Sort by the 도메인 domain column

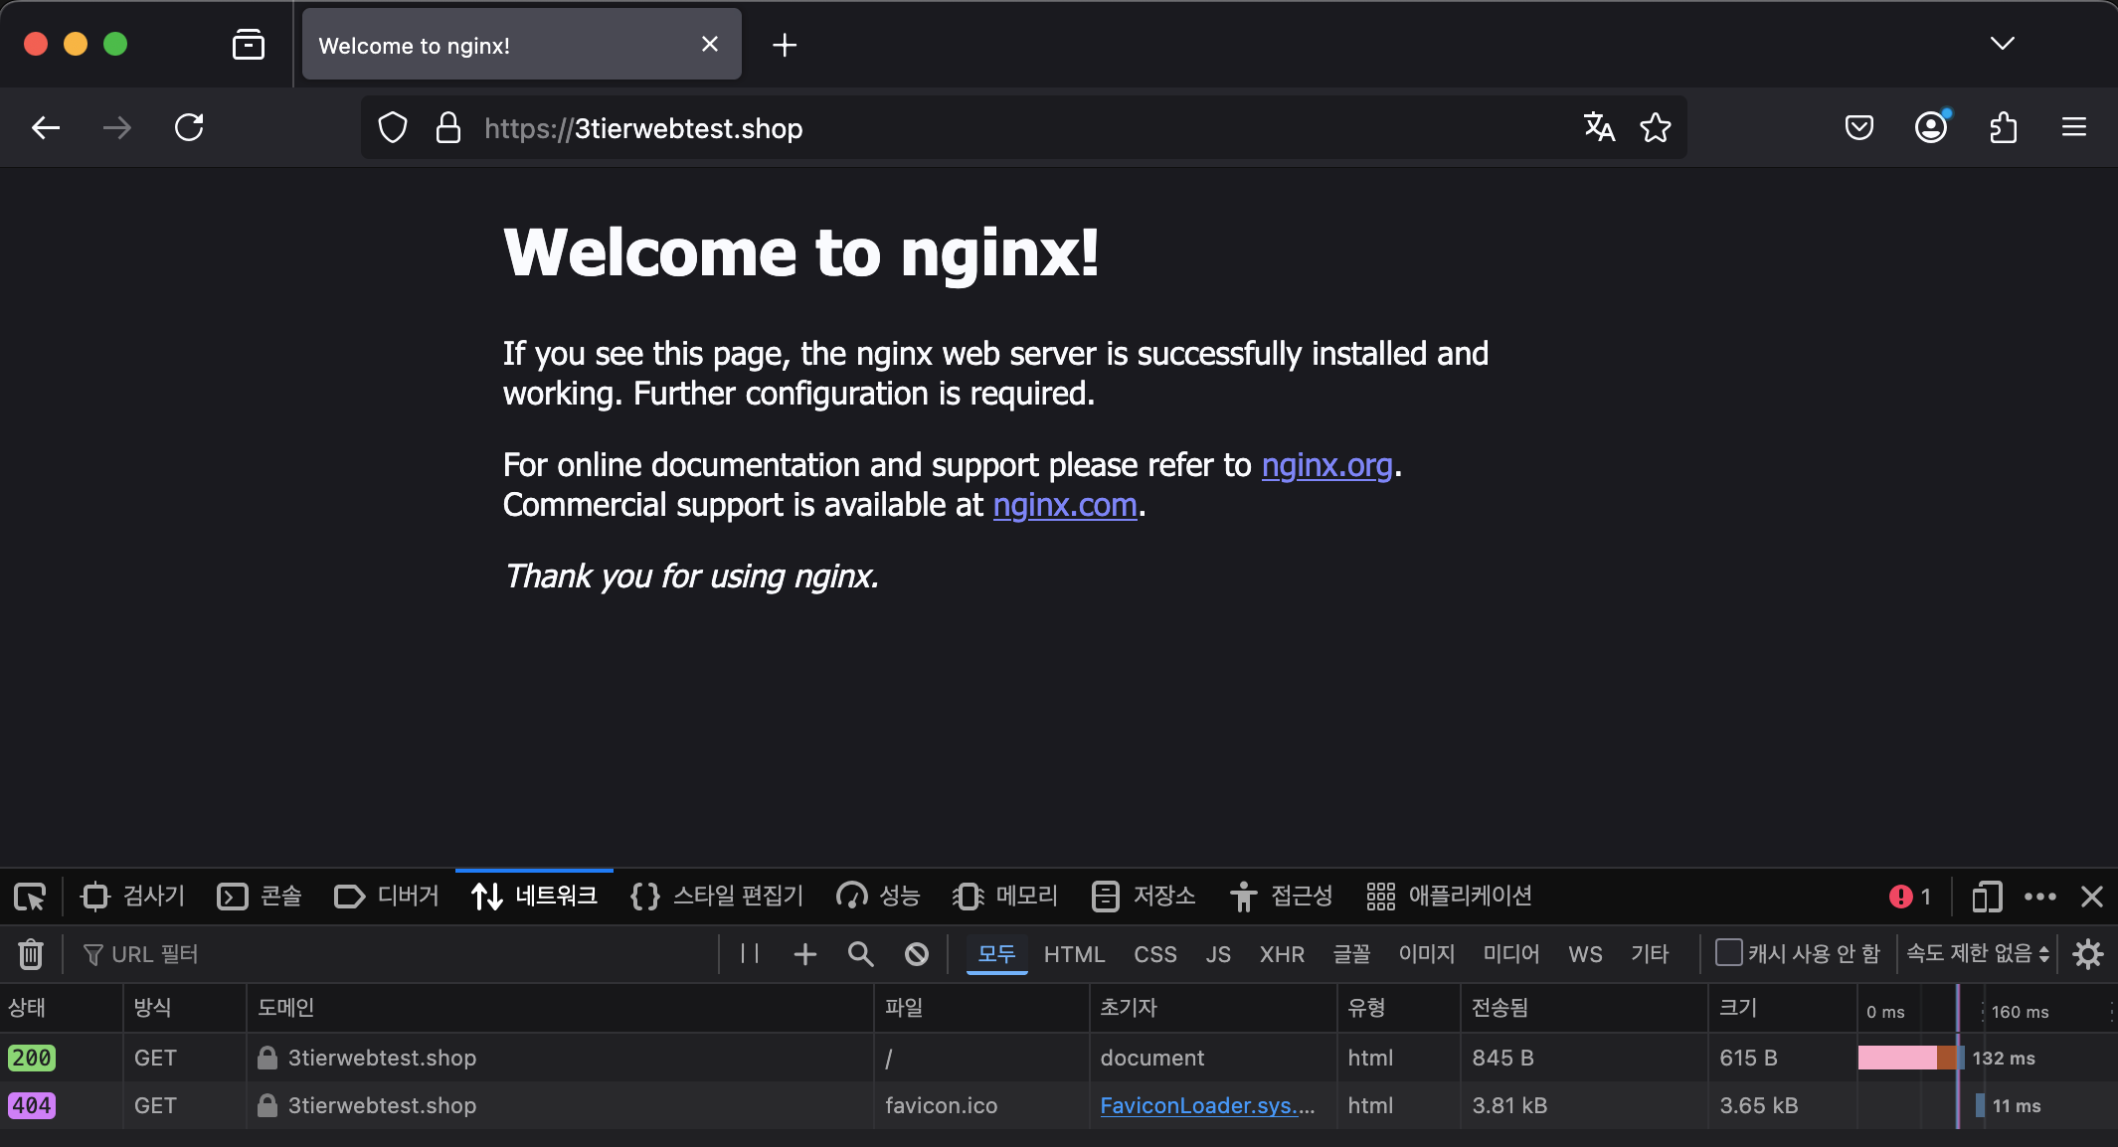(x=560, y=1008)
